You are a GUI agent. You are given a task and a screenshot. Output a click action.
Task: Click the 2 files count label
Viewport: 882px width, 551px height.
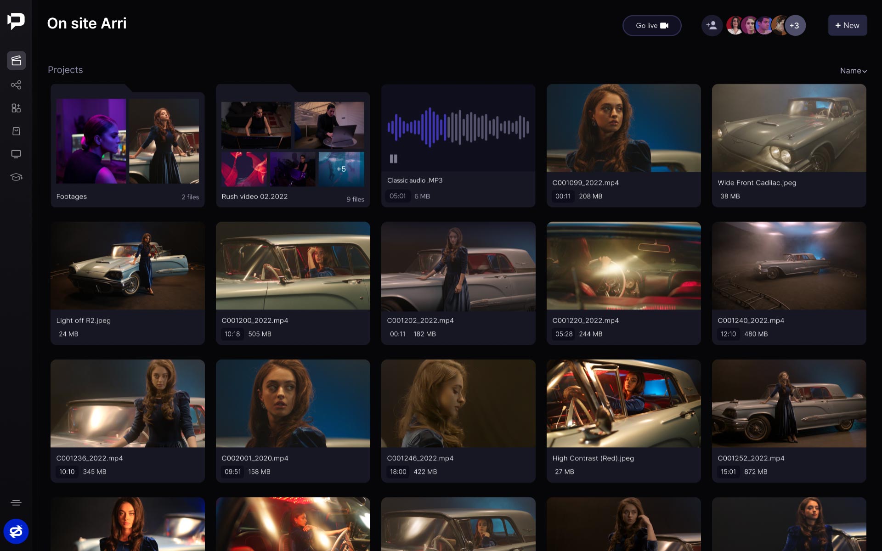click(x=190, y=197)
